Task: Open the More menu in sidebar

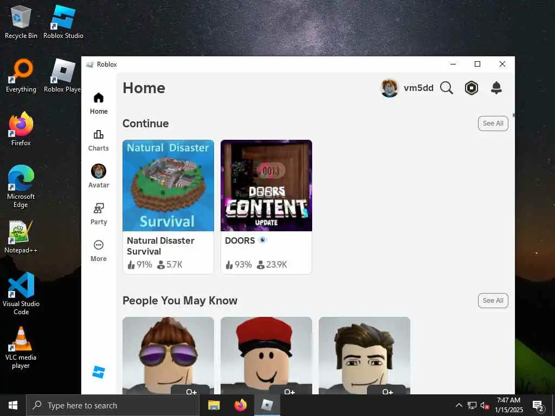Action: point(99,251)
